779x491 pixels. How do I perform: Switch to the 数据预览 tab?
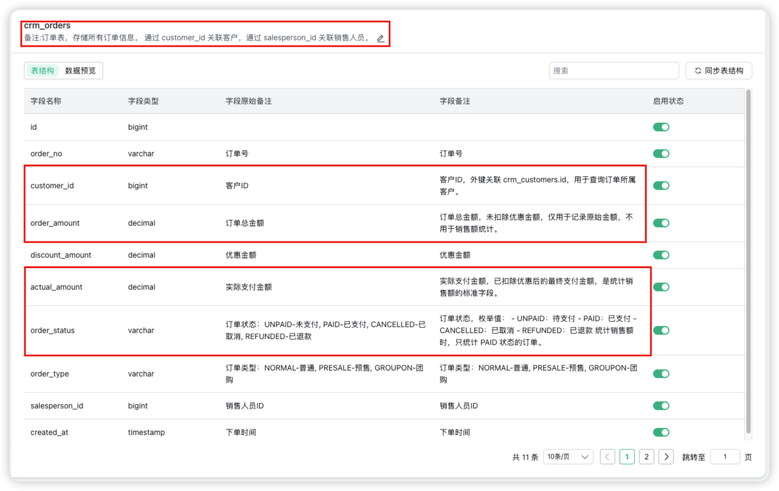[x=81, y=70]
